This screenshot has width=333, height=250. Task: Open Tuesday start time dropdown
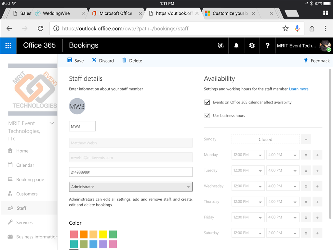click(248, 171)
